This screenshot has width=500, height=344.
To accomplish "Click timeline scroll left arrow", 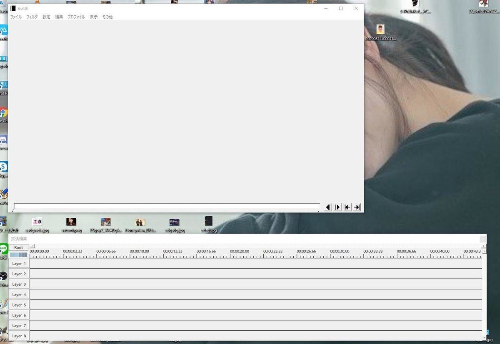I will (32, 246).
